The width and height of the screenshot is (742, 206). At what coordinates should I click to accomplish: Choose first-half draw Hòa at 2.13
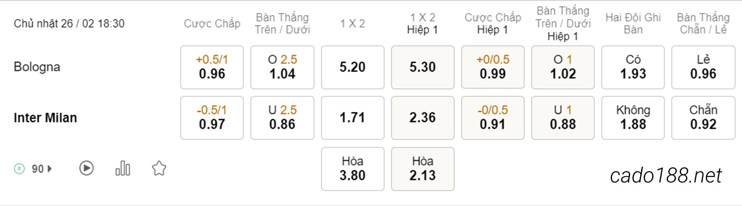click(x=423, y=169)
